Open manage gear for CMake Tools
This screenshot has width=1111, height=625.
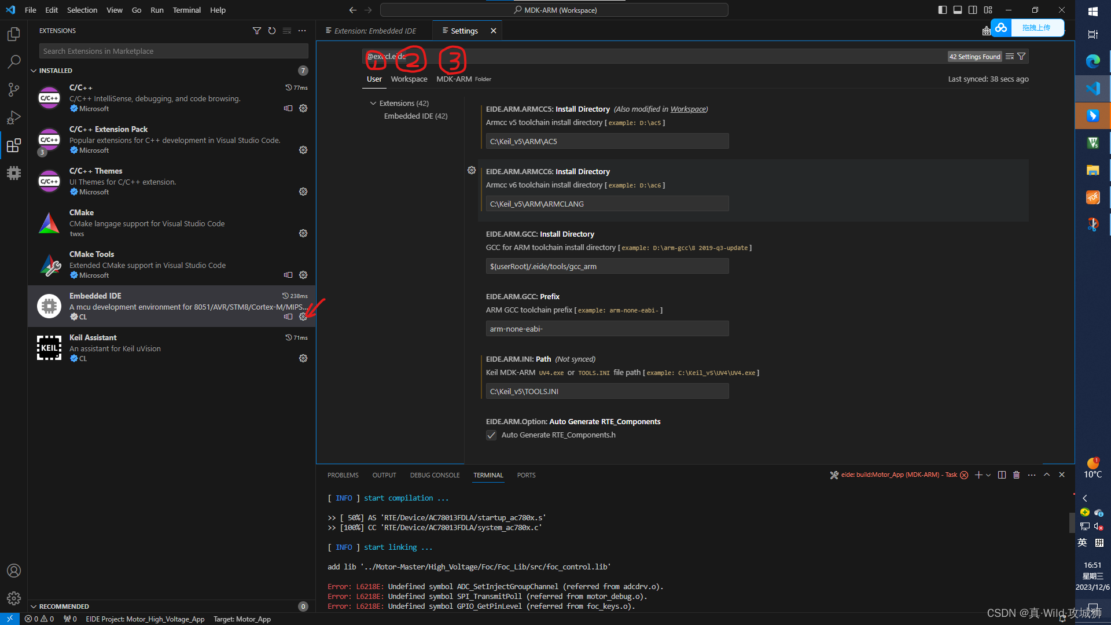pos(303,275)
